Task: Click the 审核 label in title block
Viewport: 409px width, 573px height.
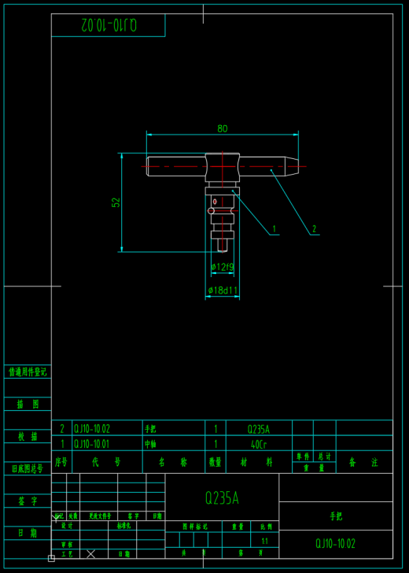Action: pyautogui.click(x=67, y=545)
